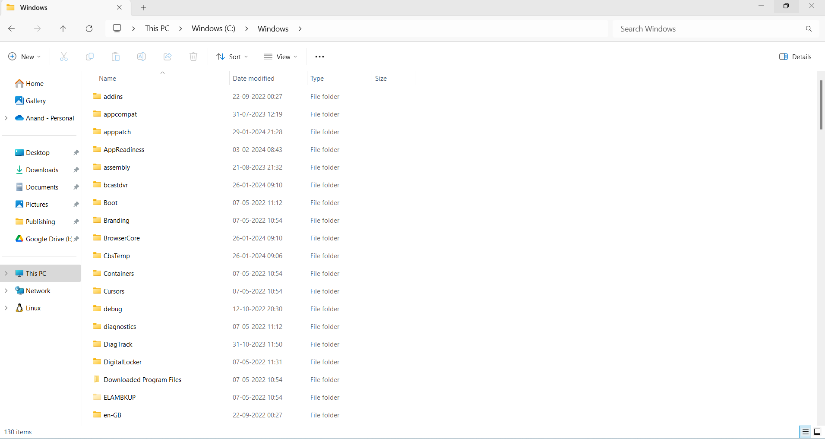Select the ELAMBKUP folder
825x439 pixels.
(120, 397)
